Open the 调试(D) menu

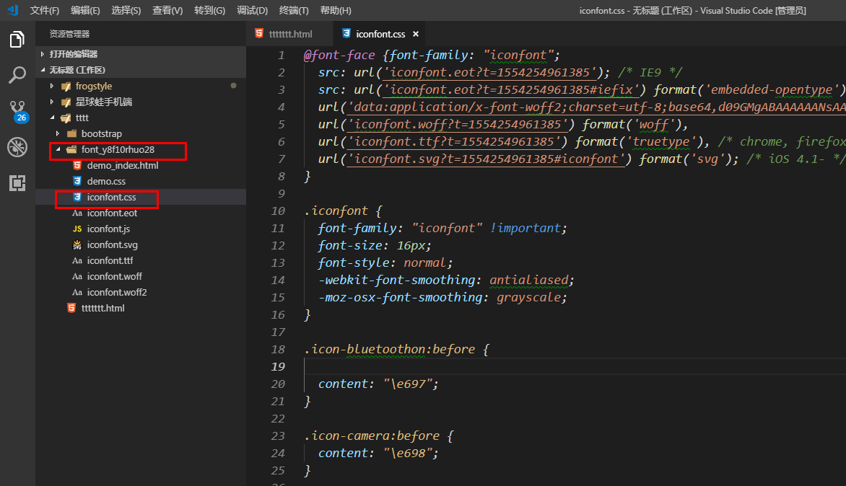(x=252, y=10)
